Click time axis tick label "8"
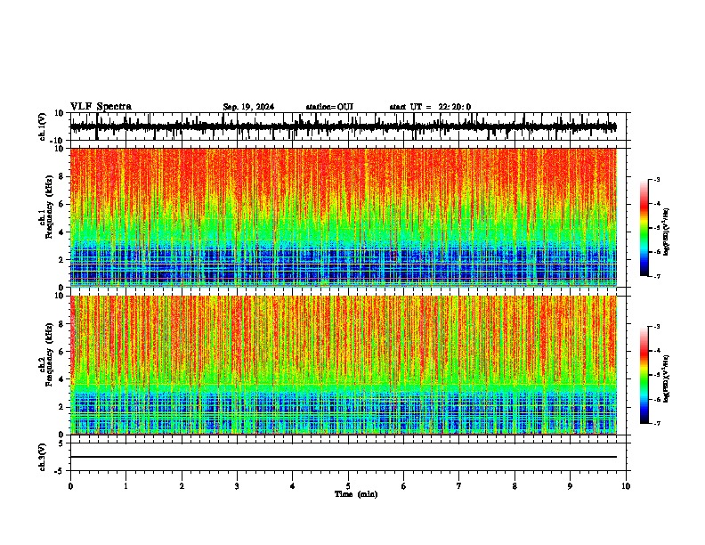Viewport: 705px width, 545px height. point(515,486)
